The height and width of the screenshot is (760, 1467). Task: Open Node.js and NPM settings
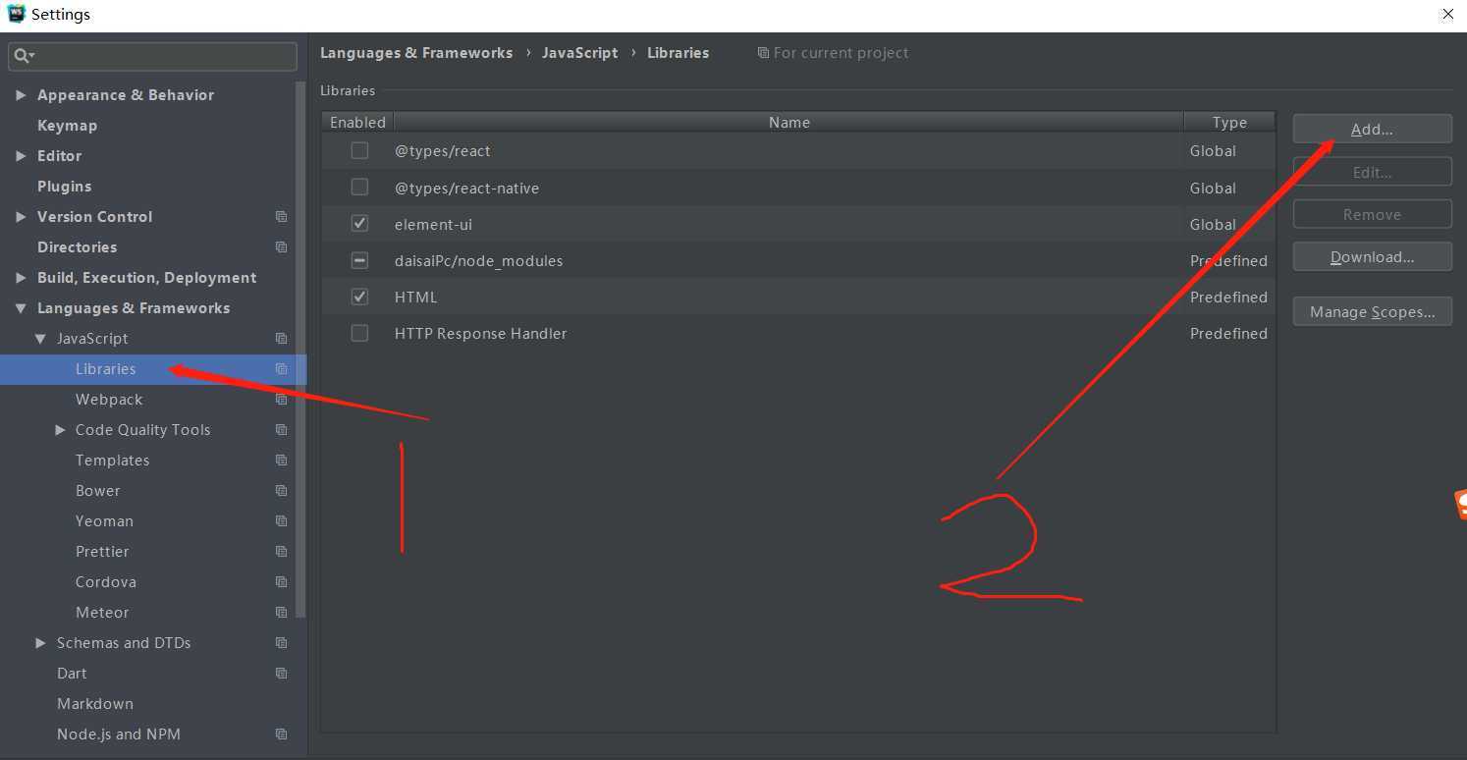[x=119, y=734]
